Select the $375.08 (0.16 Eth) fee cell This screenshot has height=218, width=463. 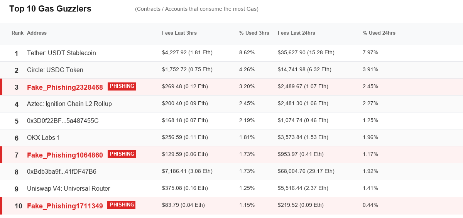185,188
